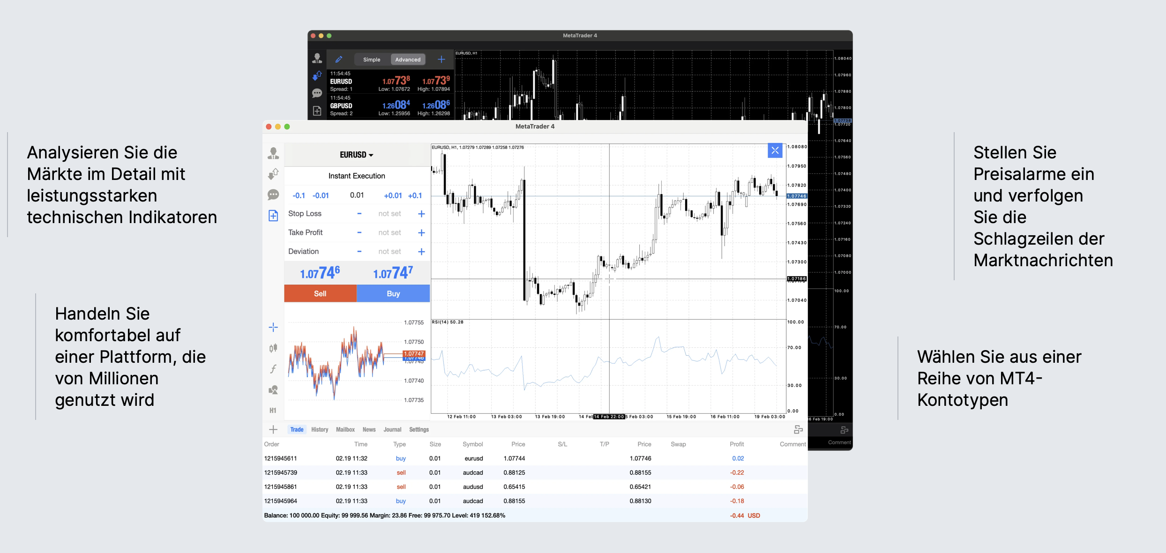The height and width of the screenshot is (553, 1166).
Task: Open chat icon in back window sidebar
Action: pos(317,93)
